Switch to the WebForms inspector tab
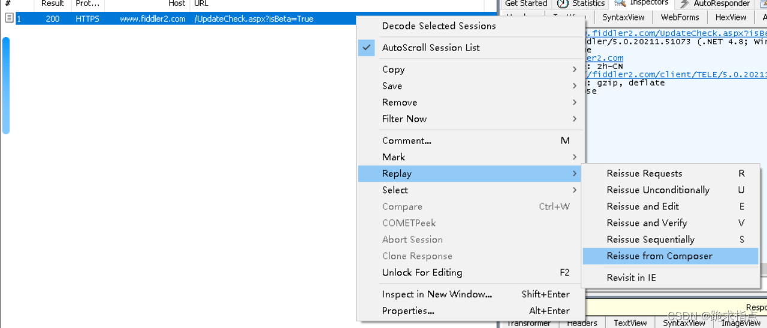The width and height of the screenshot is (767, 328). pos(680,17)
